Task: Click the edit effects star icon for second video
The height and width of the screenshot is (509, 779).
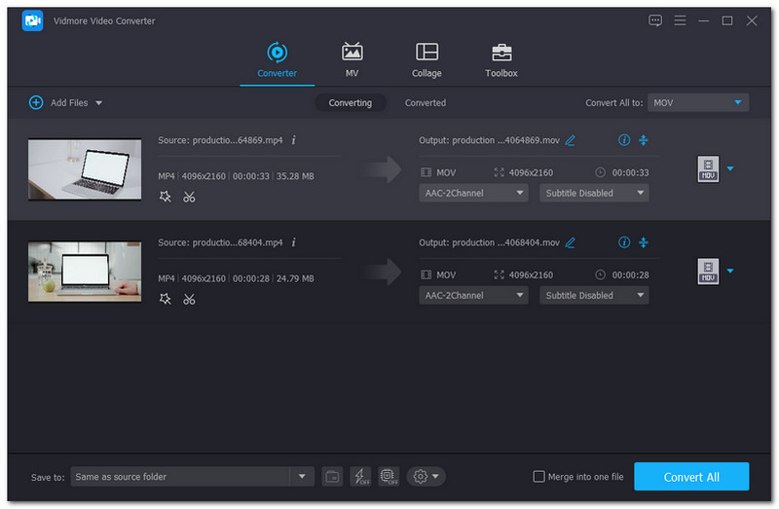Action: pyautogui.click(x=165, y=299)
